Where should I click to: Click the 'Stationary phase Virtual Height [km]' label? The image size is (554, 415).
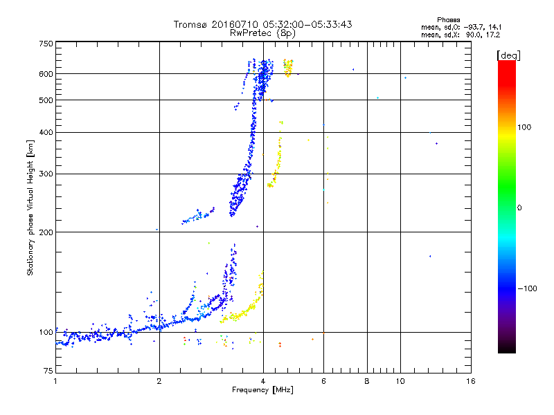[x=30, y=207]
